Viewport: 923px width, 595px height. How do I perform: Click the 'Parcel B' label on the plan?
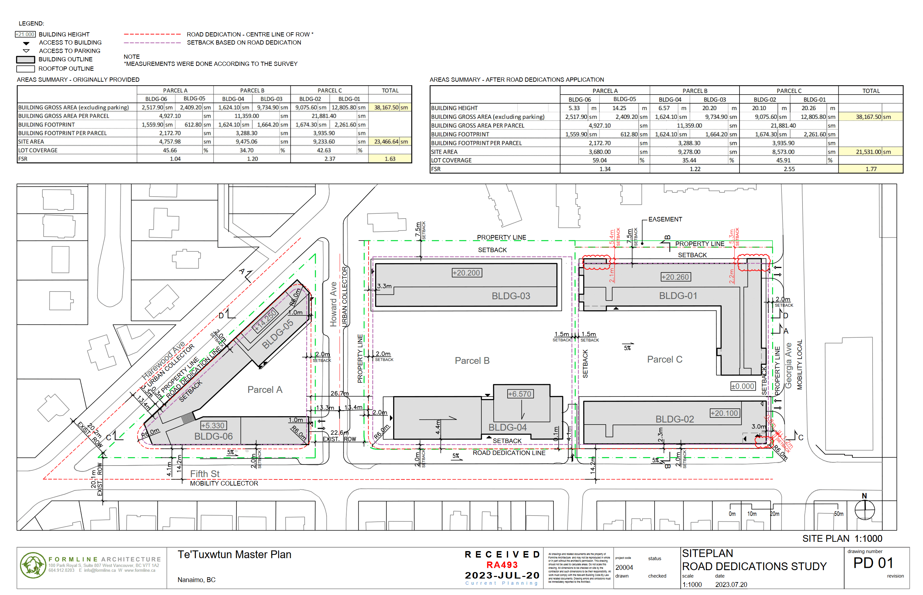[x=472, y=361]
